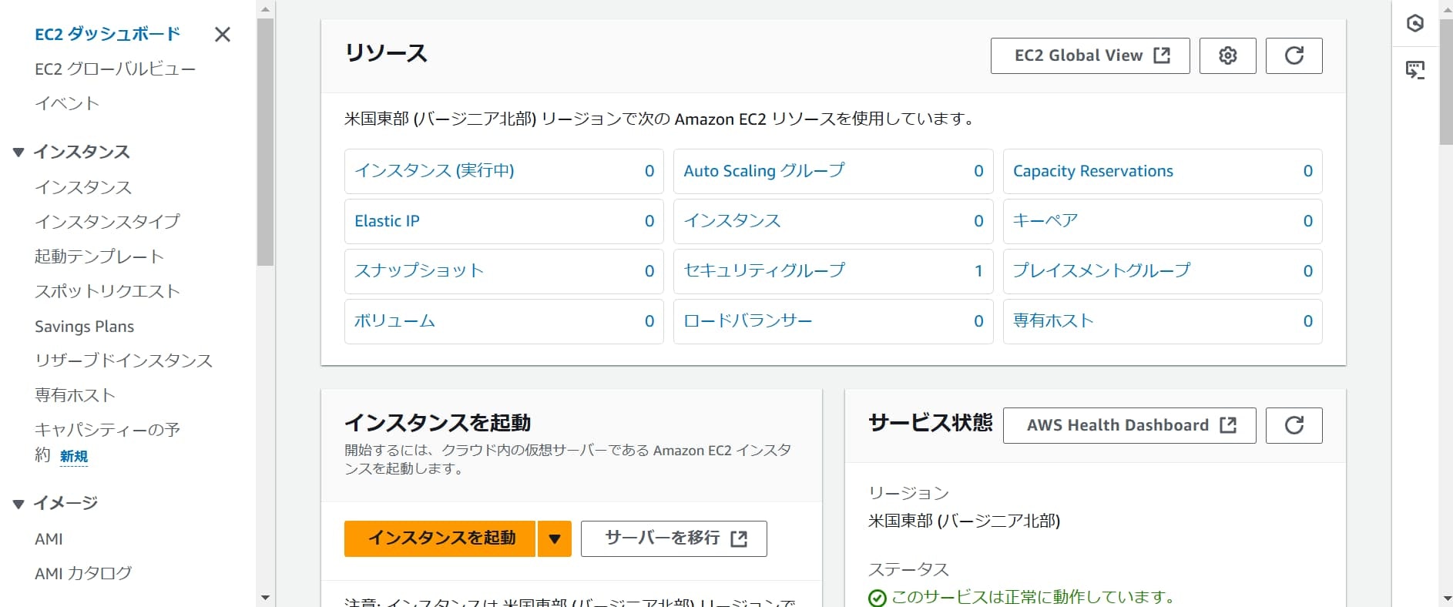Viewport: 1453px width, 607px height.
Task: Open the CloudShell tutorial panel icon
Action: (x=1415, y=70)
